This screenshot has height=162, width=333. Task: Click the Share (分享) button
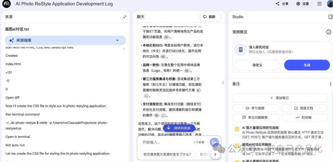point(282,4)
